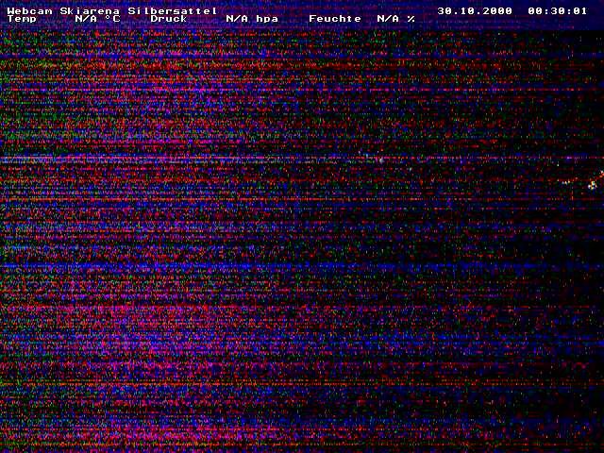Click the 'N/A hpa' pressure value
604x453 pixels.
252,19
